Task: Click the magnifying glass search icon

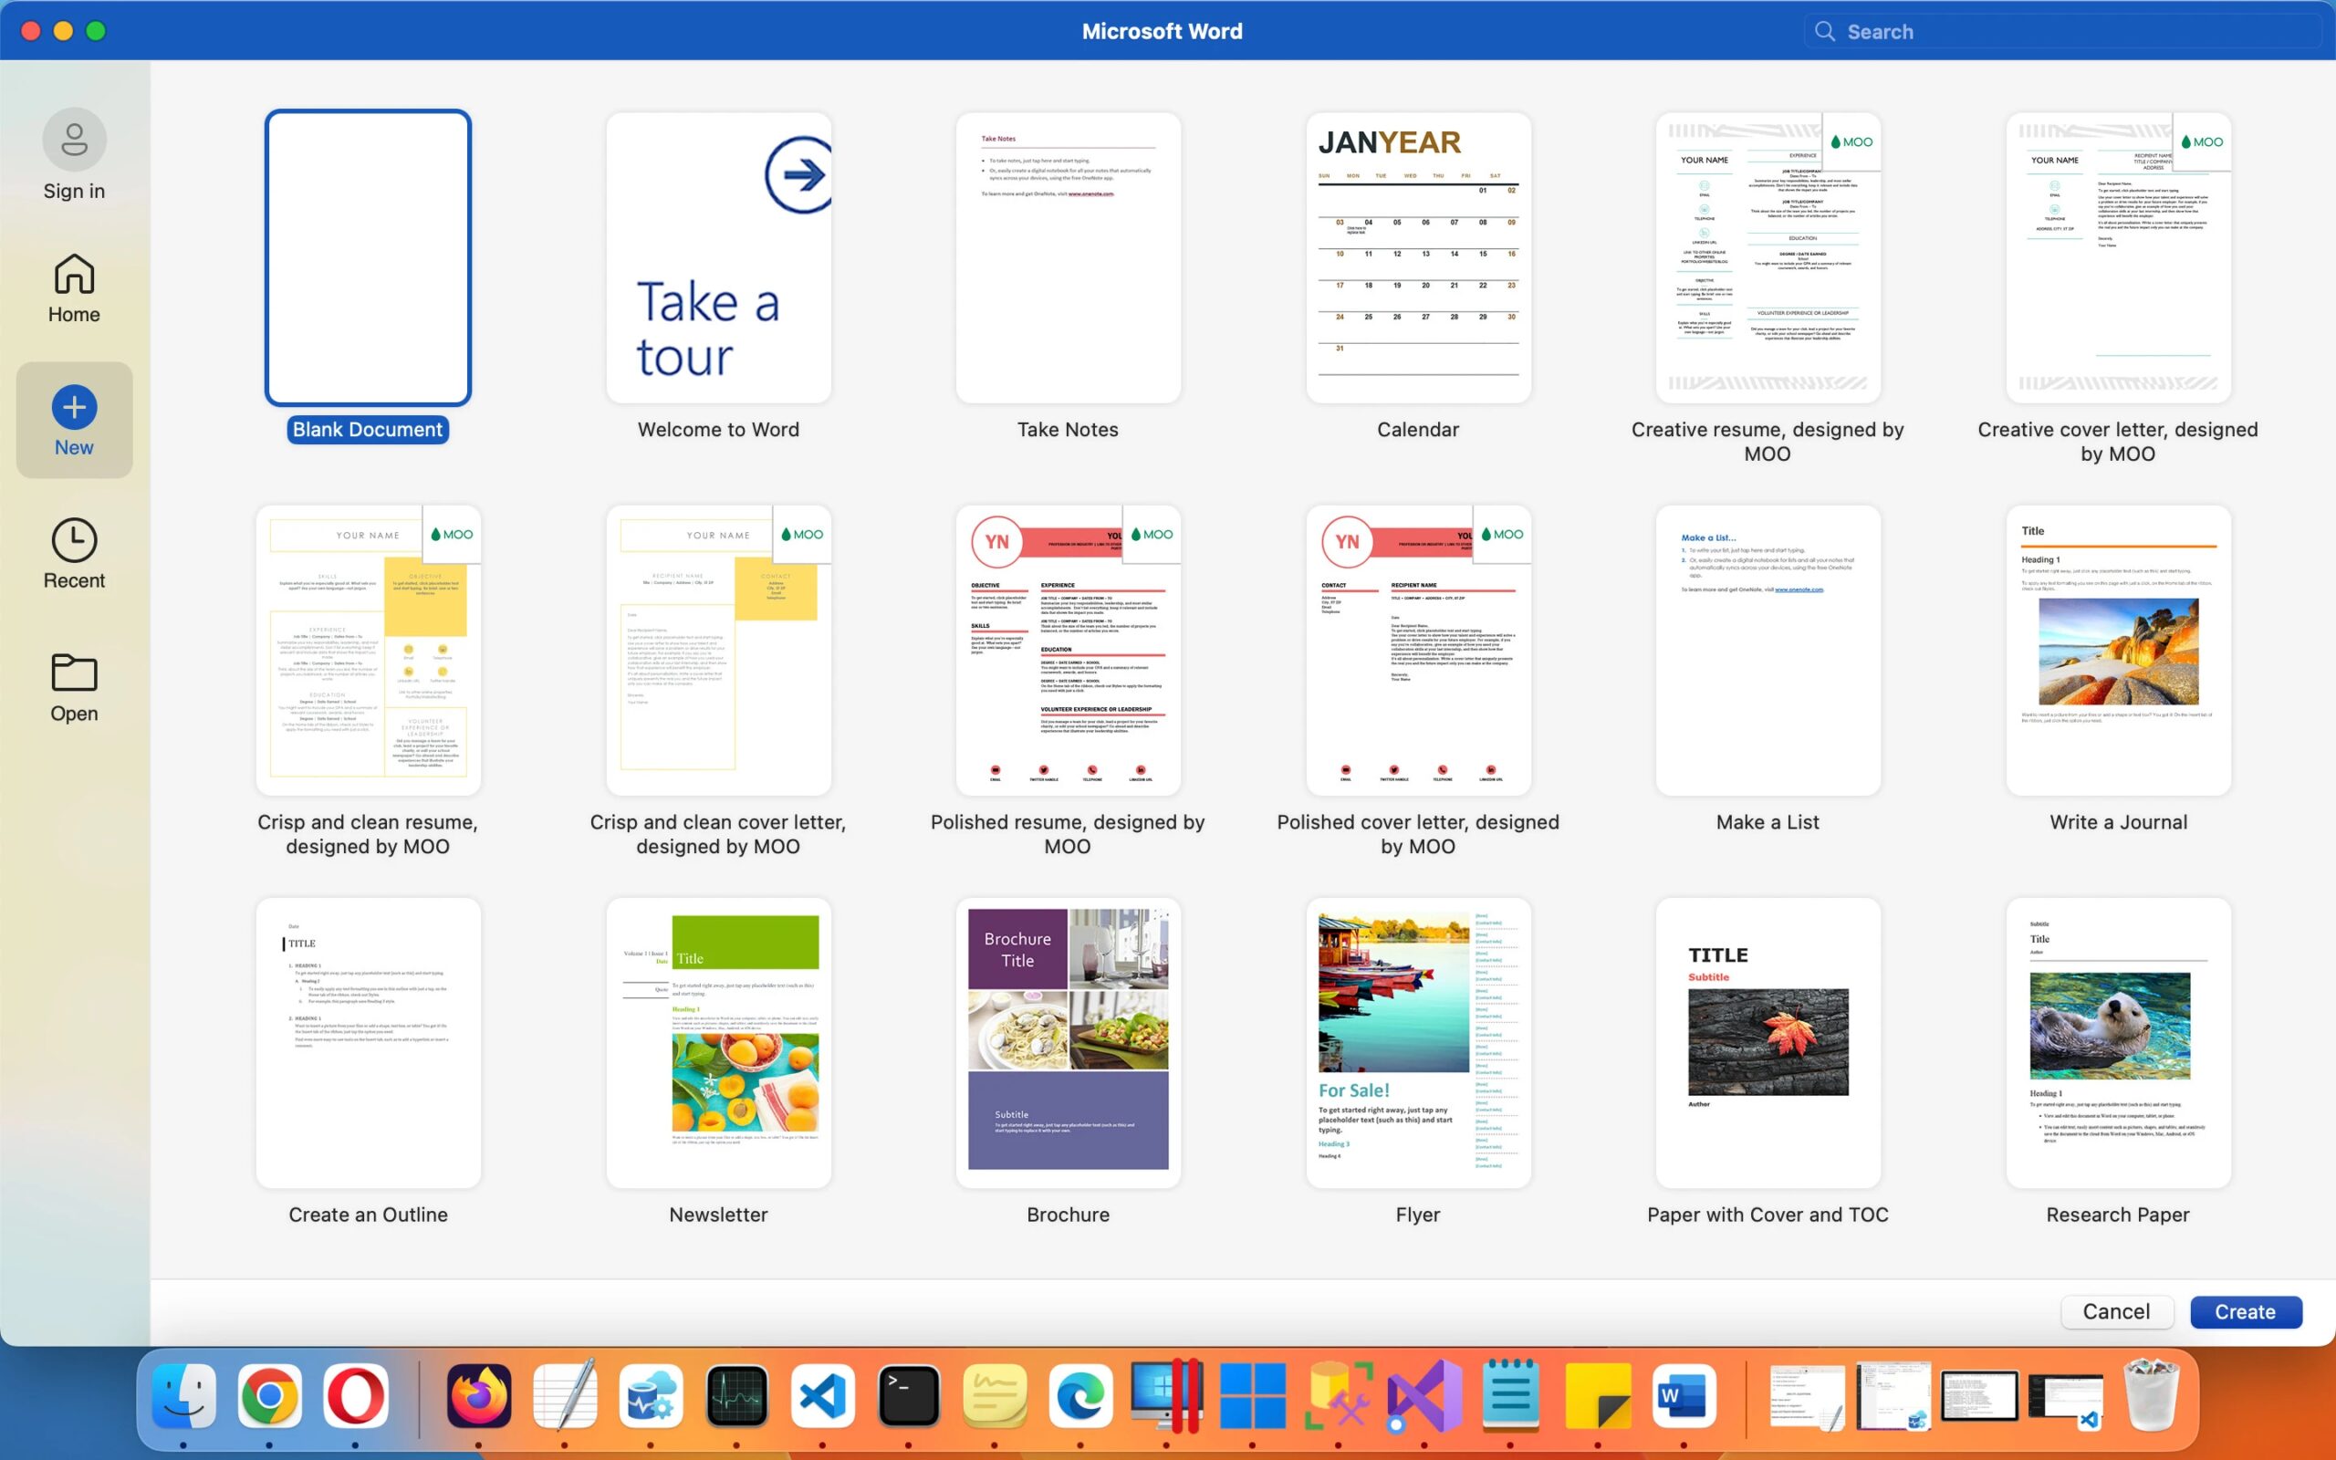Action: point(1824,31)
